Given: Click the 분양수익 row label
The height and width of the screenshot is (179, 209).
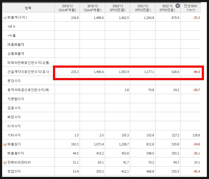Looking at the screenshot, I should click(x=14, y=81).
